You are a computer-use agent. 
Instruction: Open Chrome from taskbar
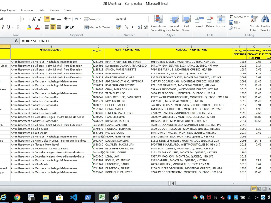point(17,197)
